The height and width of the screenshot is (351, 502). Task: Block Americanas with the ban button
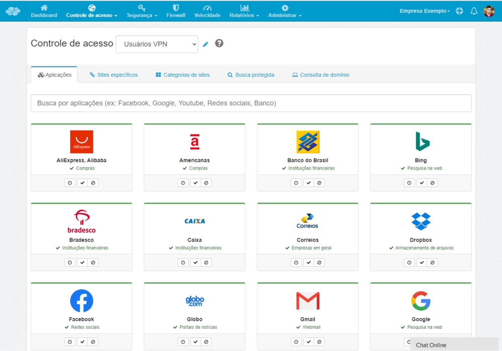pyautogui.click(x=206, y=183)
